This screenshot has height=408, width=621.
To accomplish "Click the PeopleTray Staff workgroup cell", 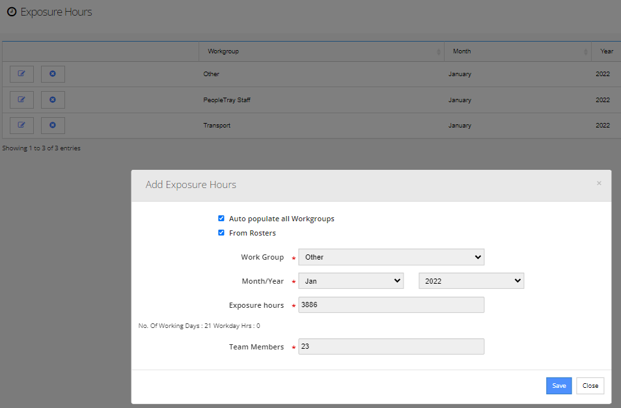I will tap(227, 100).
